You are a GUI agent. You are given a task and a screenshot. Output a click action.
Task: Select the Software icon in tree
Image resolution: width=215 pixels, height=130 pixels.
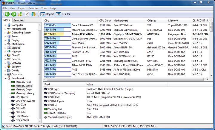[9, 63]
